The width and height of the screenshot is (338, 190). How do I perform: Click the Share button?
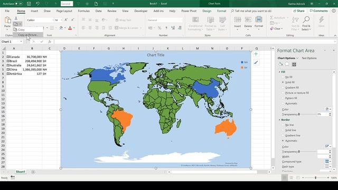(299, 11)
